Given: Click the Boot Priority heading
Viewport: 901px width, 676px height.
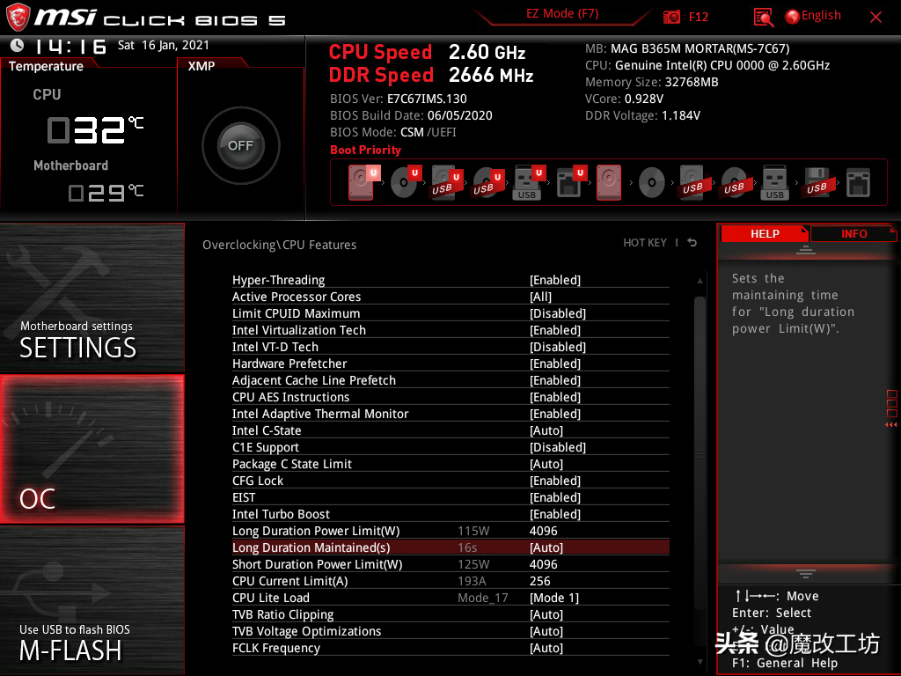Looking at the screenshot, I should [x=365, y=150].
